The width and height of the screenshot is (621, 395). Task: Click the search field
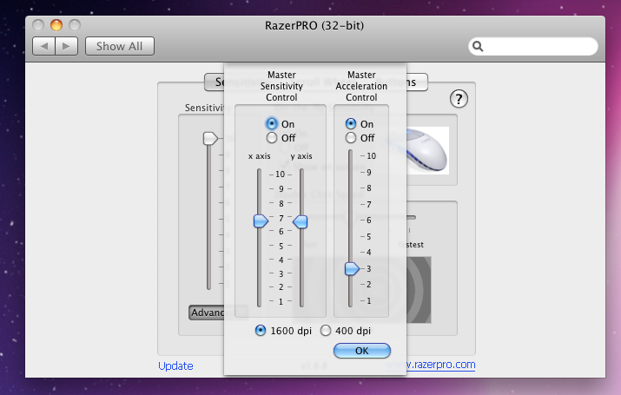click(x=533, y=46)
